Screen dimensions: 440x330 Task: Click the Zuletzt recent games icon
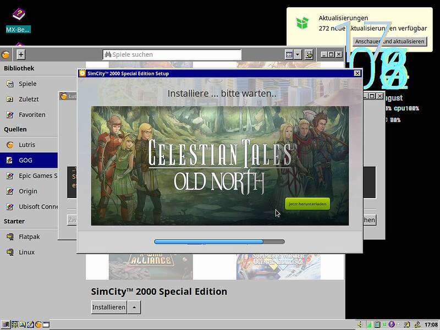(x=9, y=100)
